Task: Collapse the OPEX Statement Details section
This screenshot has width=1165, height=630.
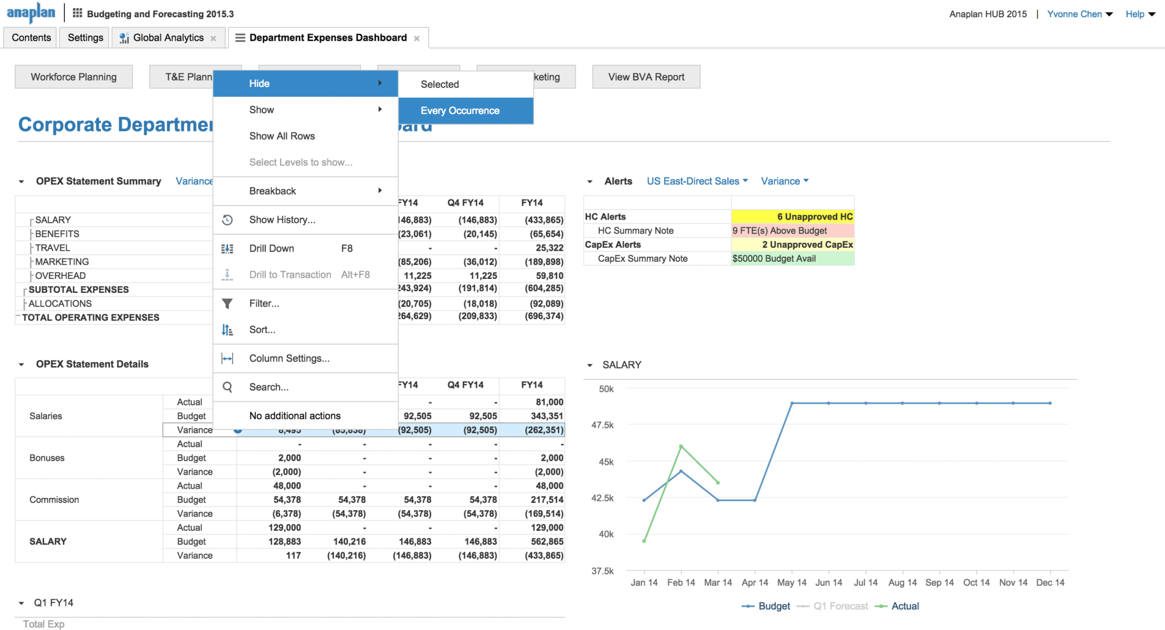Action: click(x=21, y=364)
